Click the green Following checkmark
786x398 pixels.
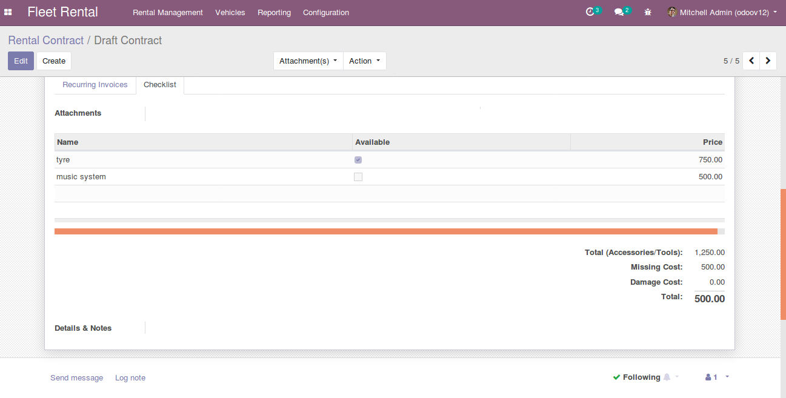(x=616, y=377)
